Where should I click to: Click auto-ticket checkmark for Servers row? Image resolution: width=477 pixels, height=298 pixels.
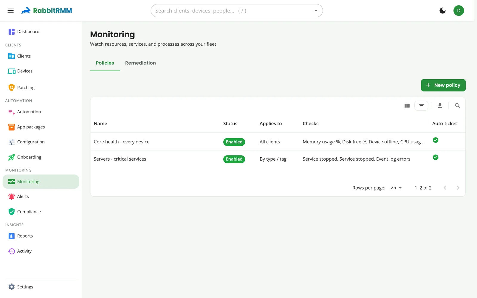(436, 157)
